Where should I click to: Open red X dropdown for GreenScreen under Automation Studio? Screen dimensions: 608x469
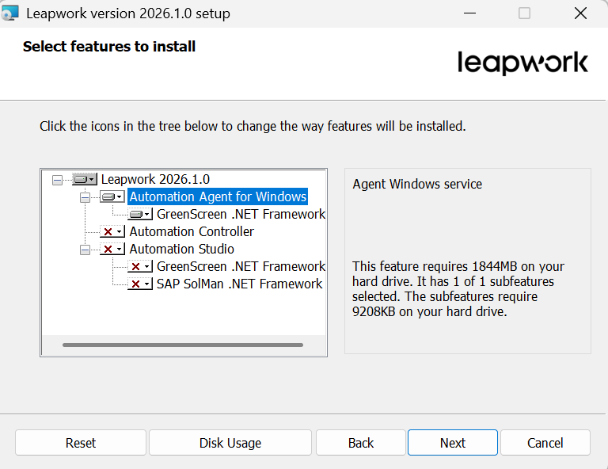tap(140, 266)
